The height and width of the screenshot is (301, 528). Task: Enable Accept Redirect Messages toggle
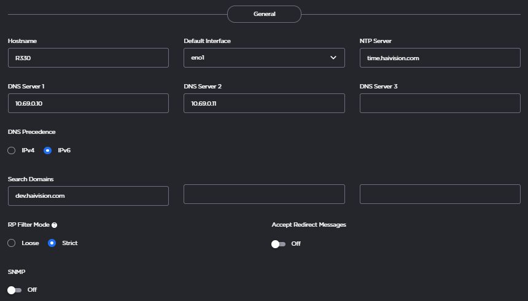278,244
